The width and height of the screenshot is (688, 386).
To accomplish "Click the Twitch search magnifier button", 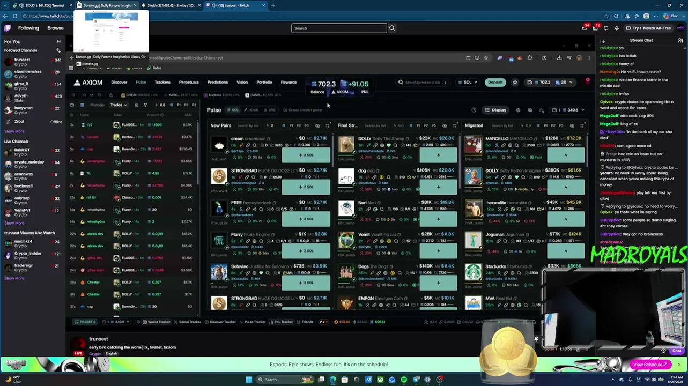I will (392, 28).
